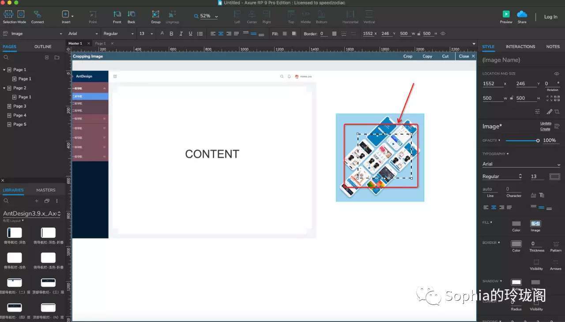Click the Update style link
565x322 pixels.
(546, 124)
